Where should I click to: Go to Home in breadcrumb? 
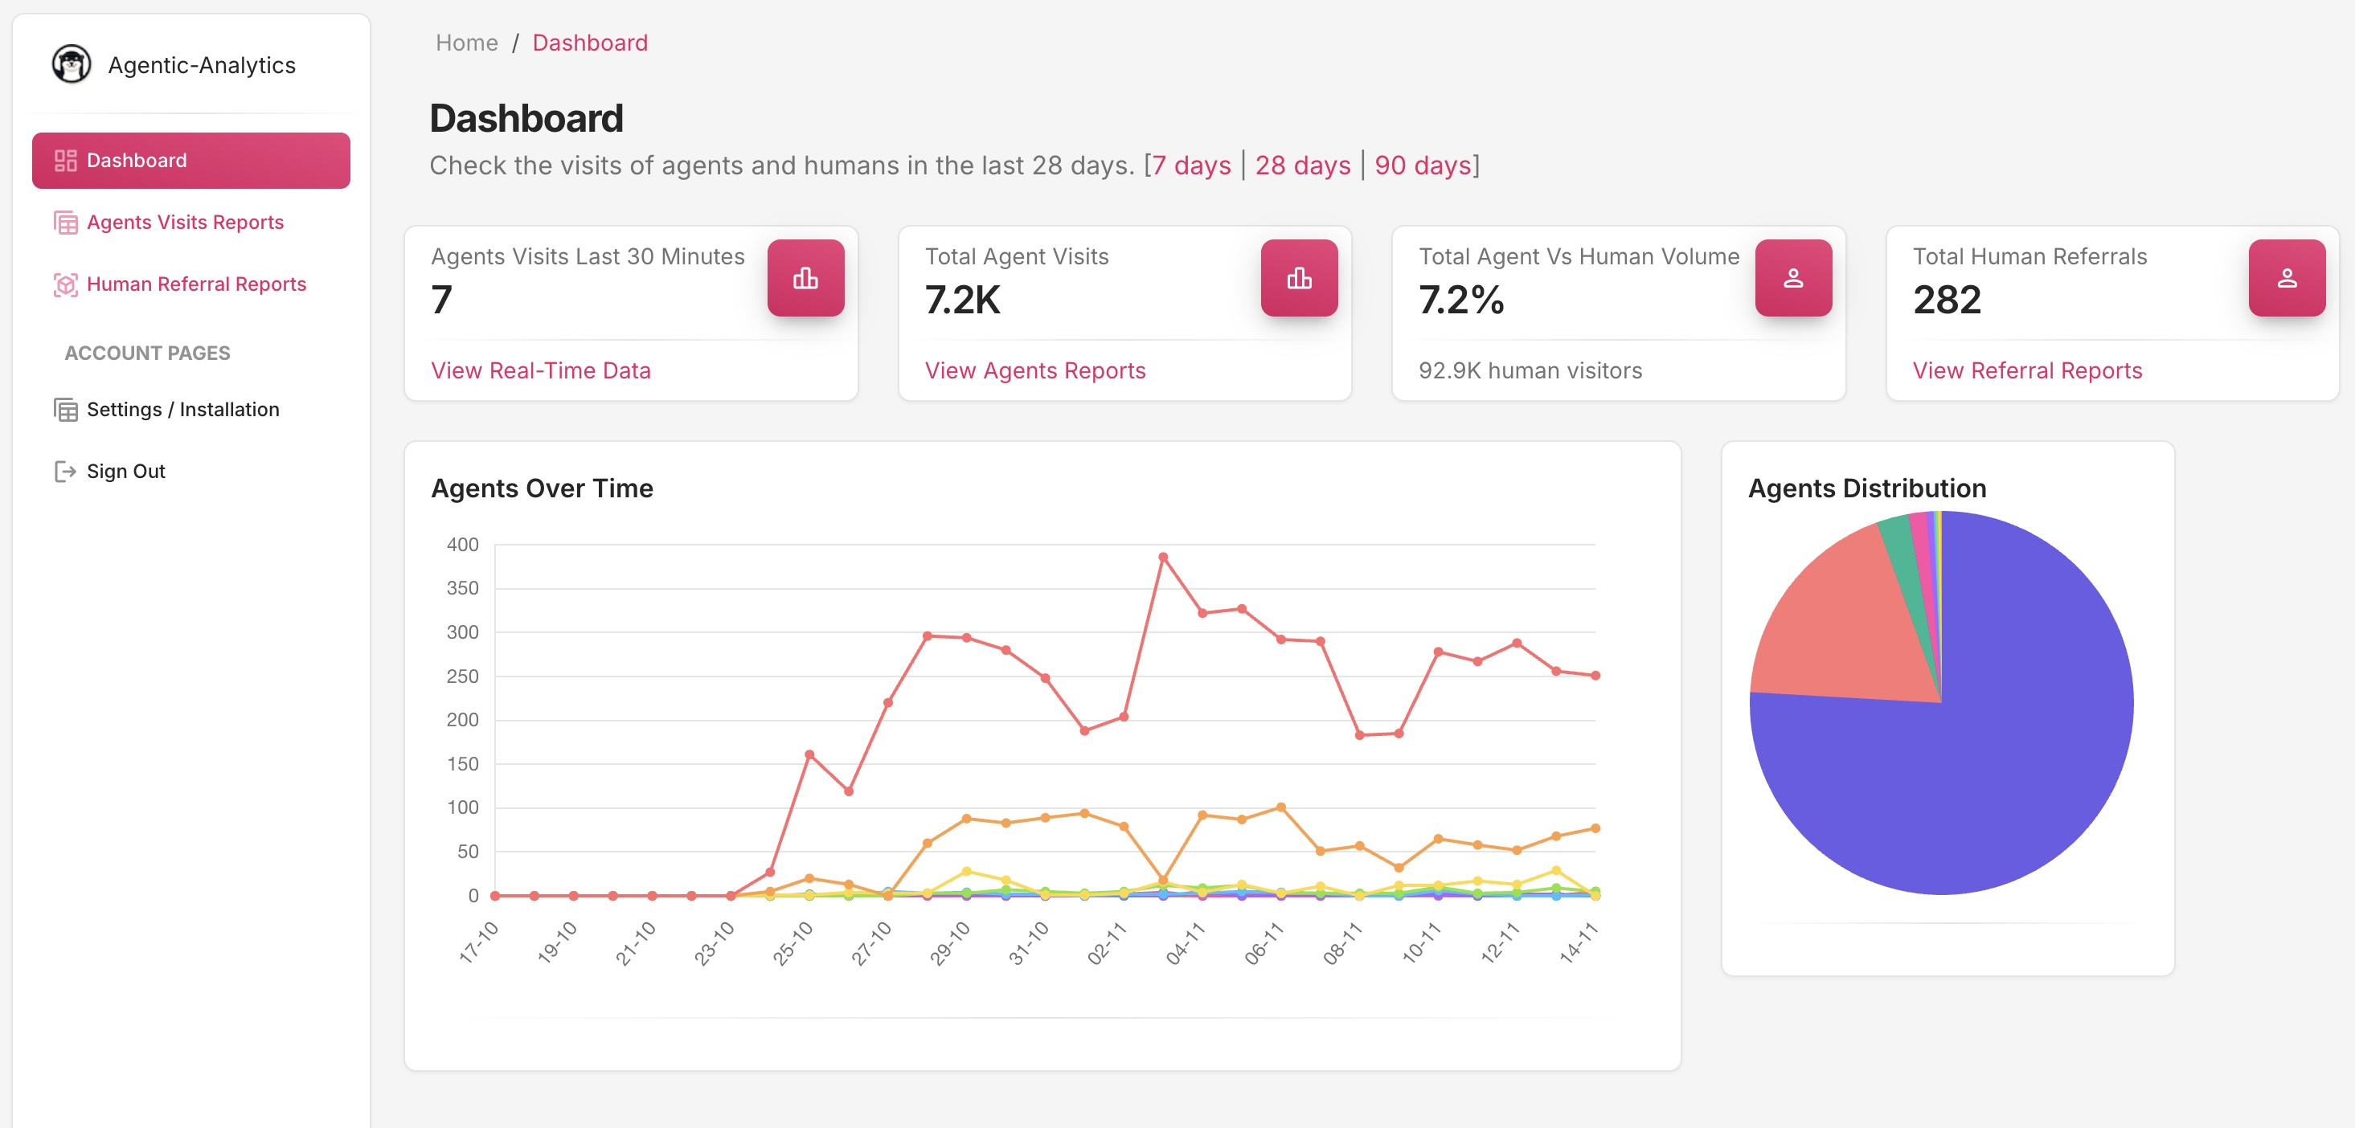coord(466,43)
